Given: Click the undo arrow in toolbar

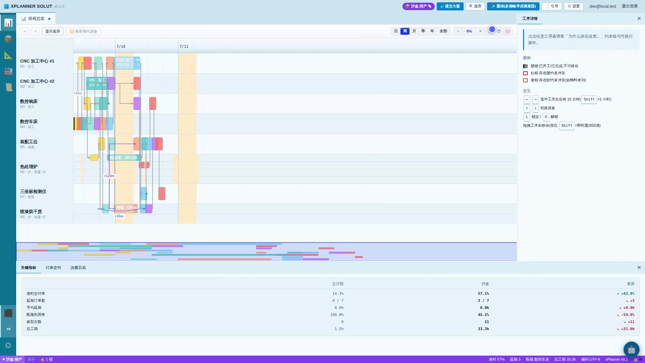Looking at the screenshot, I should point(25,31).
